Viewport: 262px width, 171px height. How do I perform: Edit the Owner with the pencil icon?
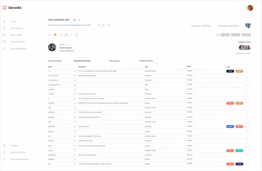(x=67, y=44)
